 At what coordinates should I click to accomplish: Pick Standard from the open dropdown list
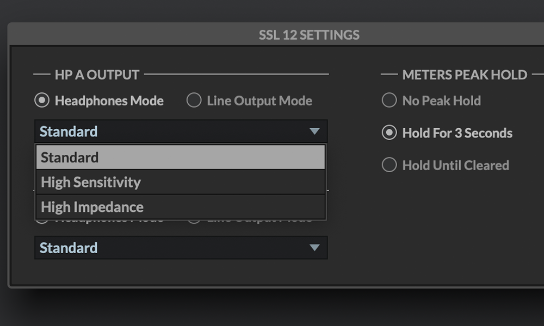click(181, 158)
